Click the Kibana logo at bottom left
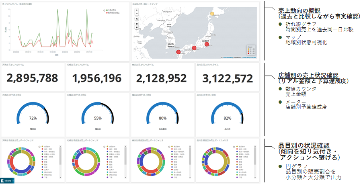This screenshot has height=184, width=363. point(7,180)
